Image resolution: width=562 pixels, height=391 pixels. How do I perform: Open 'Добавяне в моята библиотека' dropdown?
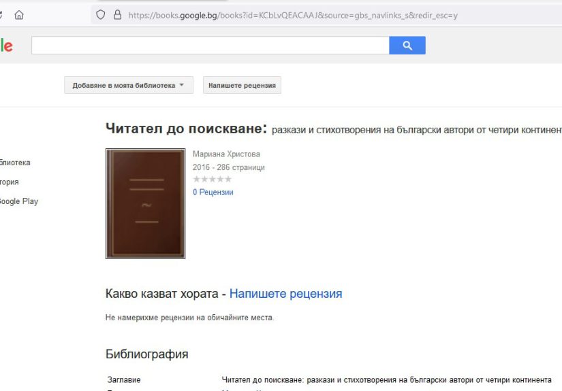pos(129,85)
